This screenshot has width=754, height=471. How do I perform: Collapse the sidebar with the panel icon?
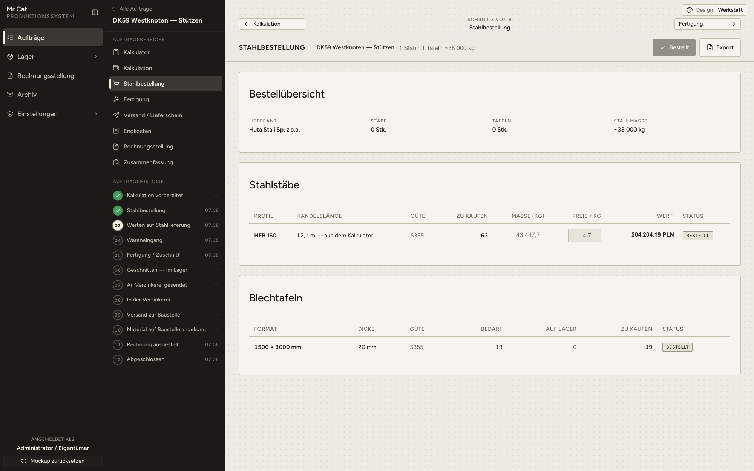95,12
